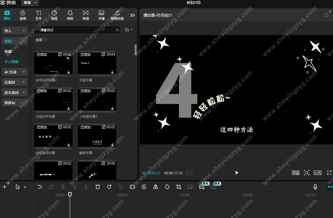333x218 pixels.
Task: Toggle the 原画 original quality button
Action: coord(296,173)
